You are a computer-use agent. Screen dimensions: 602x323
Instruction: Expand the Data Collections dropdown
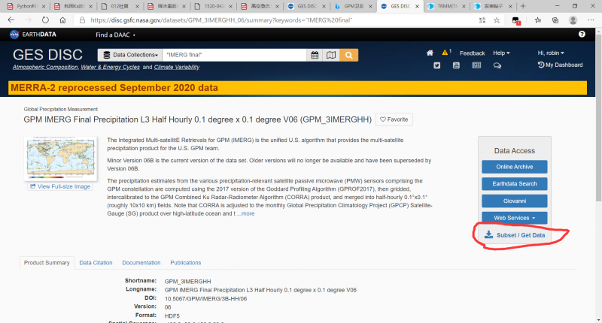(130, 55)
